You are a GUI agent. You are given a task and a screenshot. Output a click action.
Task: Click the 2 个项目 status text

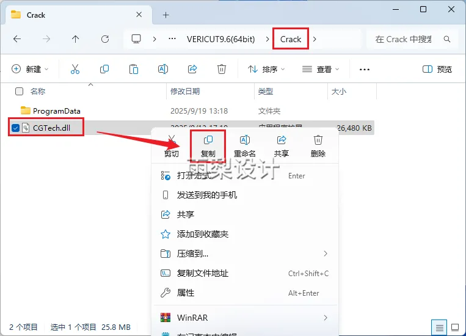click(x=23, y=327)
